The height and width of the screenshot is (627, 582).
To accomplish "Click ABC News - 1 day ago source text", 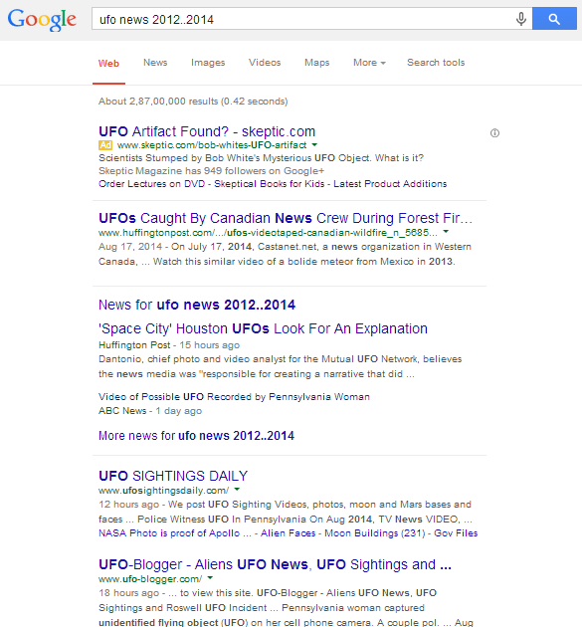I will (x=150, y=411).
